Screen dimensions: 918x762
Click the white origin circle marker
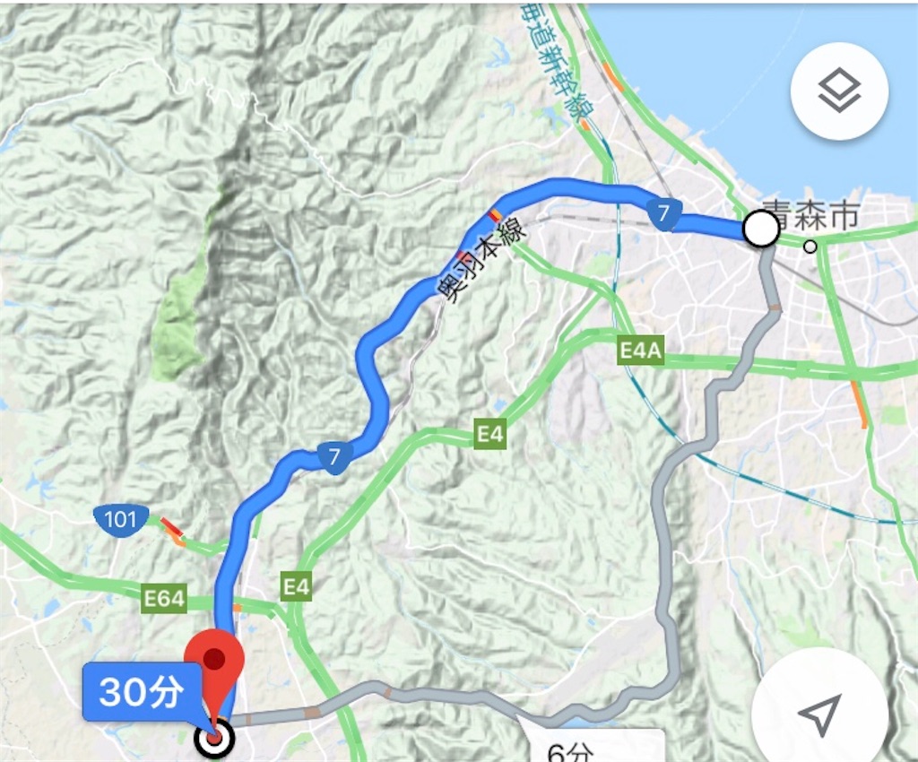761,229
